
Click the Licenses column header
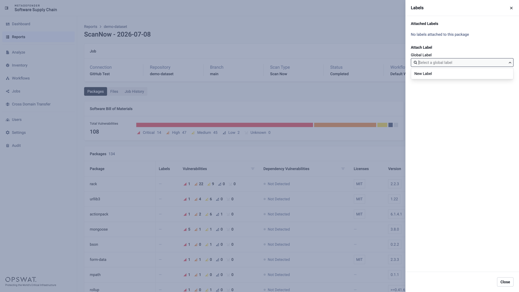[x=361, y=169]
